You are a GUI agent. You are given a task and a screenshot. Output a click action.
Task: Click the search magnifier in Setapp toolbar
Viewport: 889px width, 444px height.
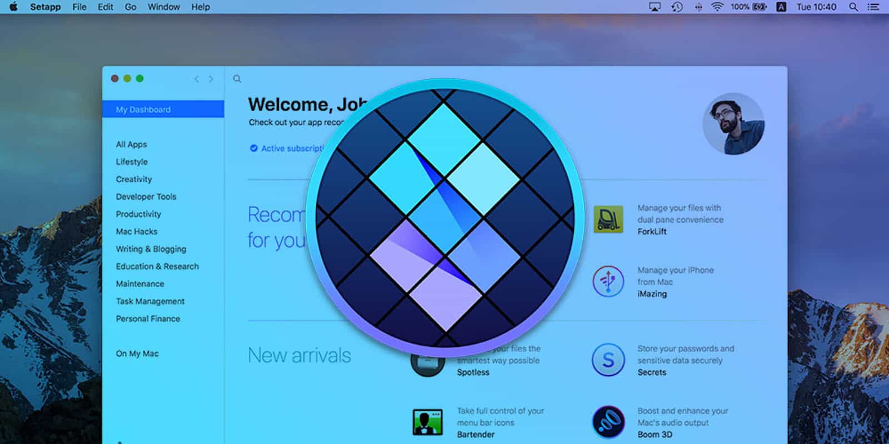tap(237, 79)
